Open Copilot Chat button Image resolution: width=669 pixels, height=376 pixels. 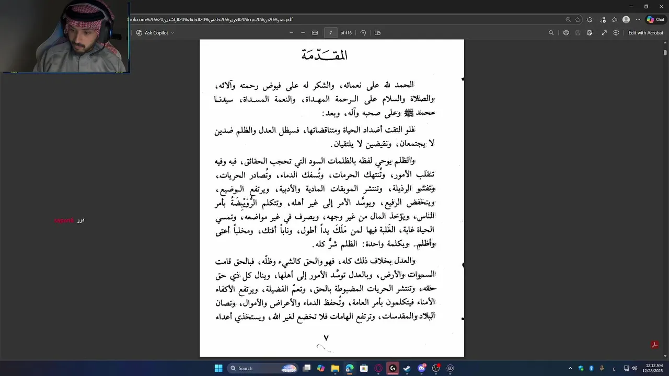(655, 20)
